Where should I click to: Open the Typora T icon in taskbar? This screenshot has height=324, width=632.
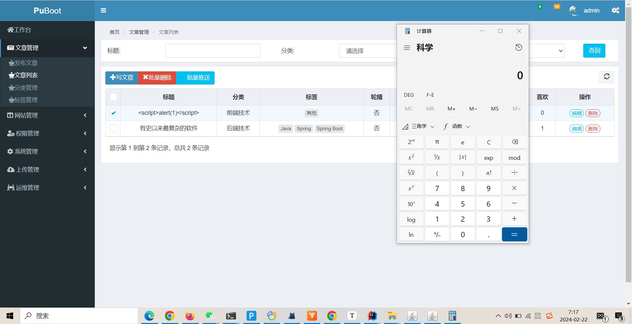click(x=352, y=316)
